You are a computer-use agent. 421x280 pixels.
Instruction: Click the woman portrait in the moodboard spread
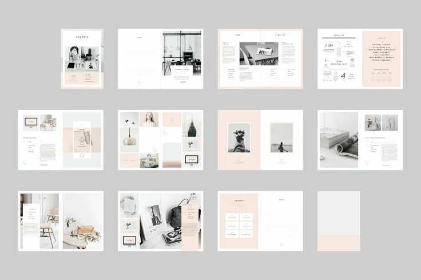(149, 120)
